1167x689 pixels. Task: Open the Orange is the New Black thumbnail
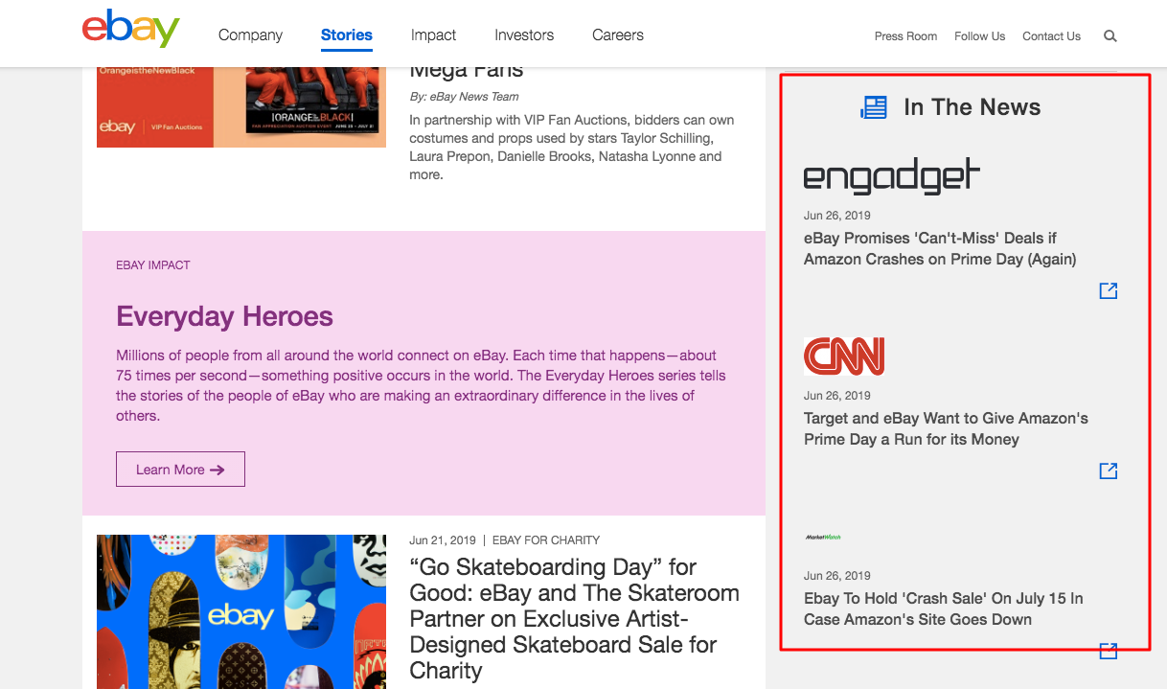(x=241, y=107)
